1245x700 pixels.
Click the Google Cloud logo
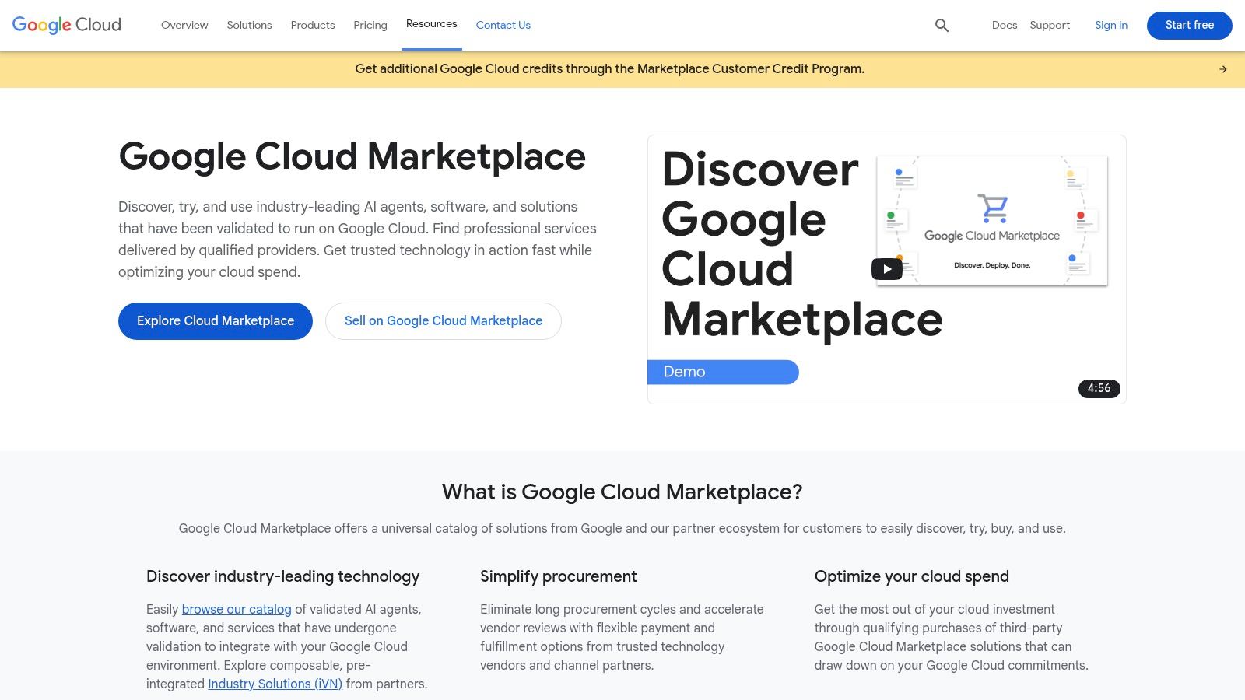point(65,25)
